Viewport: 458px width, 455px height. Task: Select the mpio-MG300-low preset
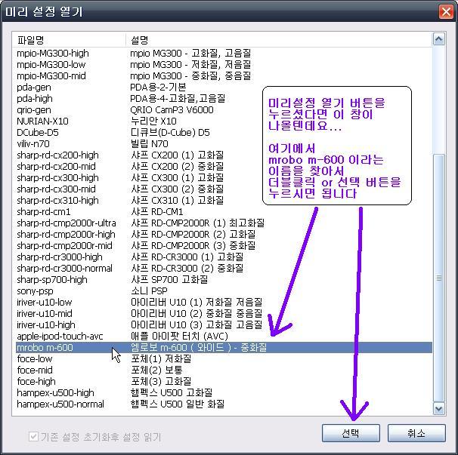point(224,64)
